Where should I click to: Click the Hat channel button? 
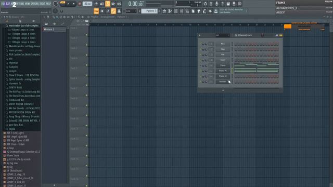point(223,55)
